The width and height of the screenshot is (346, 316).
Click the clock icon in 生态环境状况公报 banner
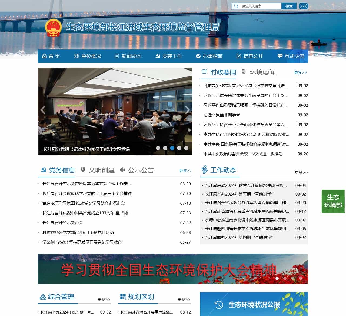tap(218, 305)
